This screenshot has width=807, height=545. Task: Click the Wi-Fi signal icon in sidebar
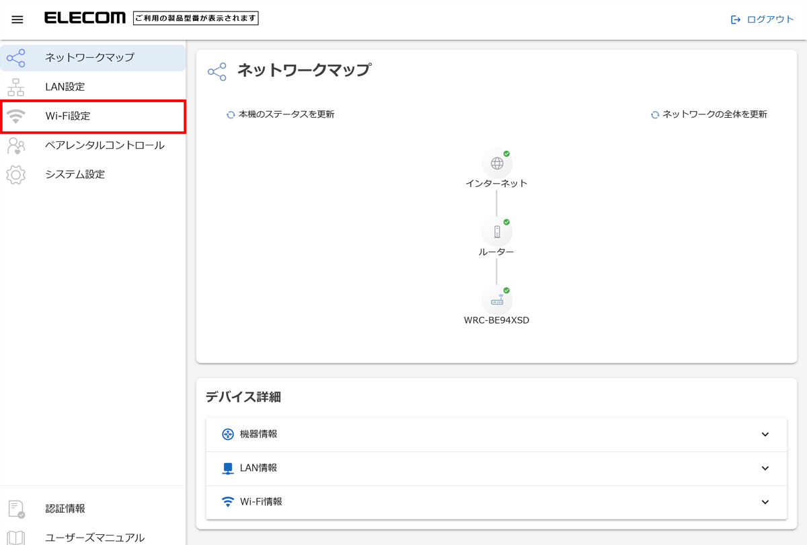coord(16,116)
